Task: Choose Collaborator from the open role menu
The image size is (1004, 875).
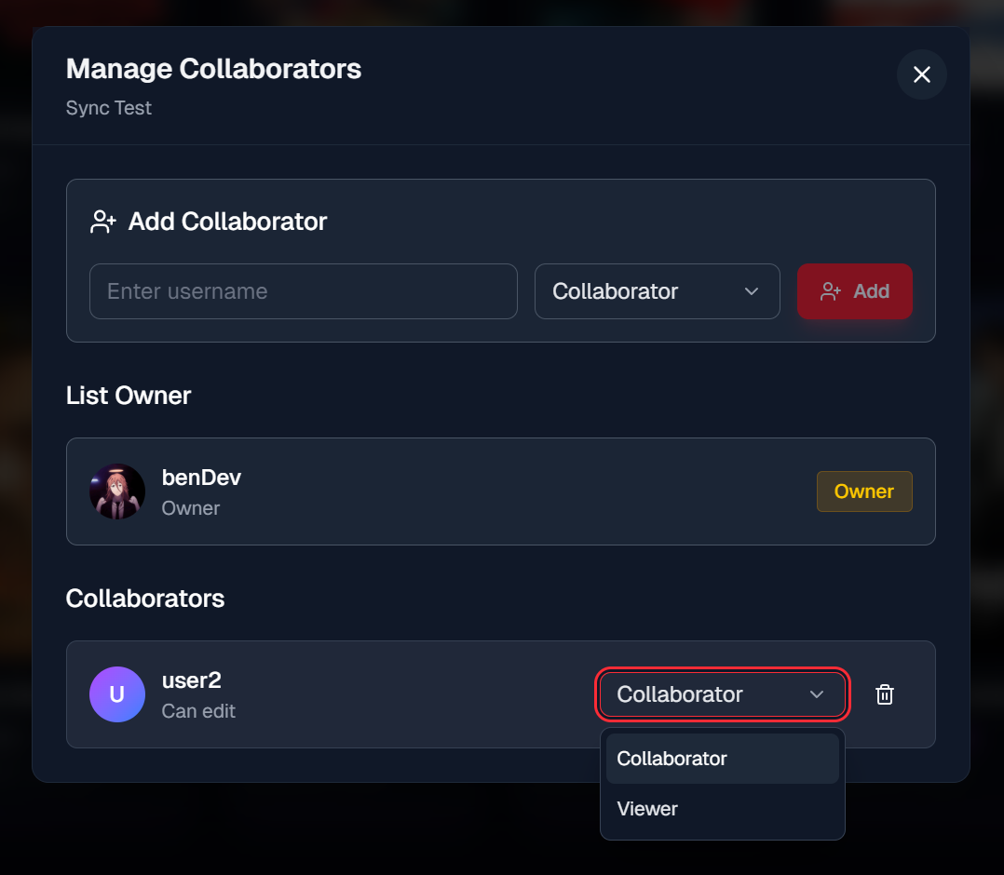Action: (x=722, y=759)
